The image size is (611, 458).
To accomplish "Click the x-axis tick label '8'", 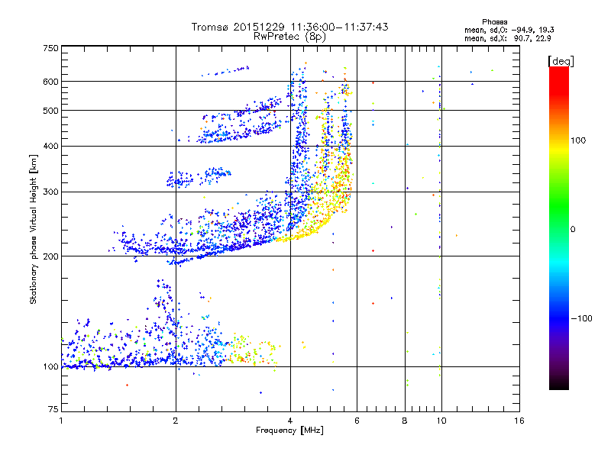I will pyautogui.click(x=405, y=421).
